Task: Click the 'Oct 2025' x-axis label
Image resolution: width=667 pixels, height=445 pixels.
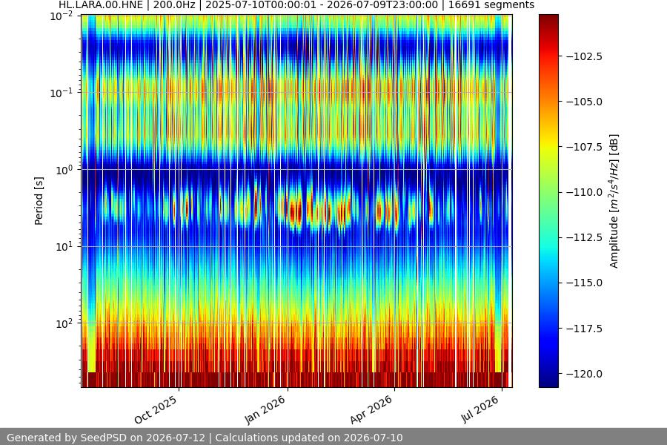Action: (x=156, y=409)
